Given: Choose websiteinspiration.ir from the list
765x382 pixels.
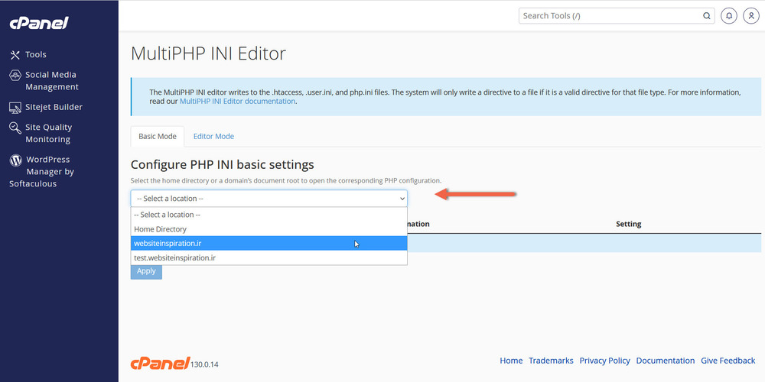Looking at the screenshot, I should coord(269,243).
